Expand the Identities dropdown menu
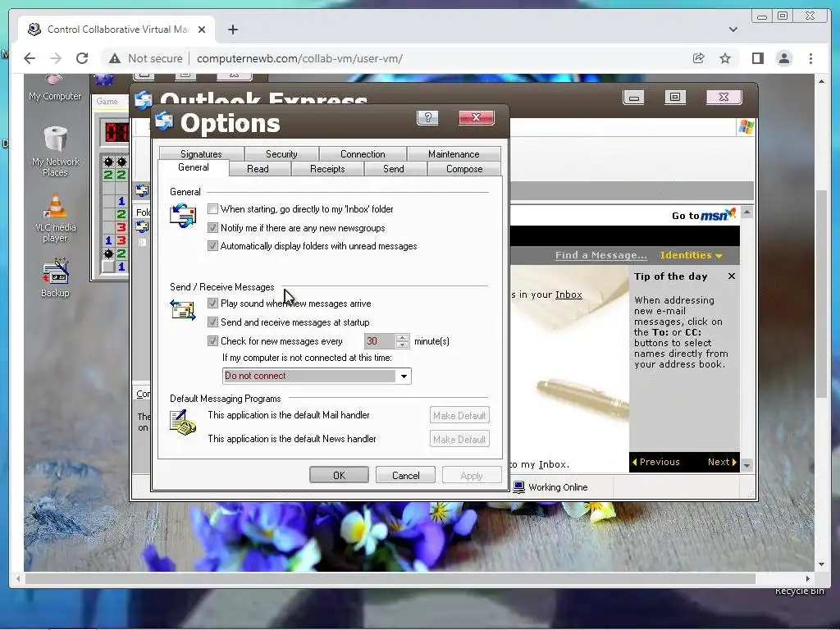 pyautogui.click(x=691, y=256)
